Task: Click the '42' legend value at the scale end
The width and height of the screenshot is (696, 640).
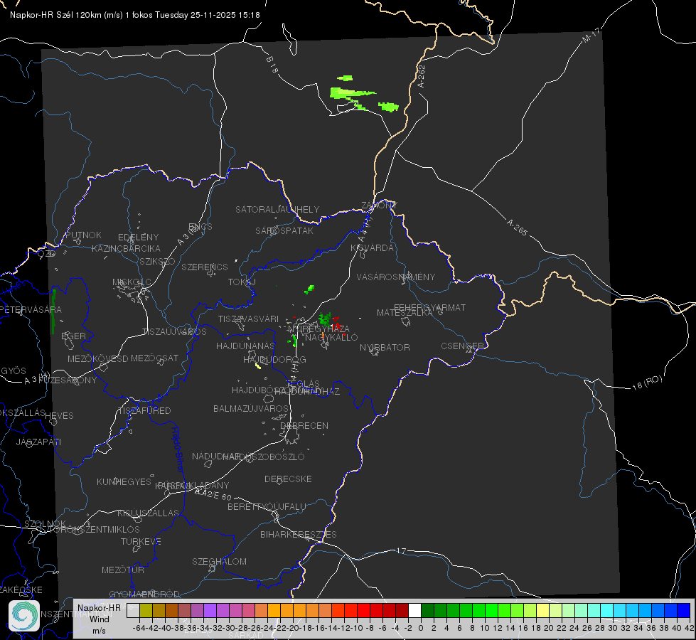Action: (689, 628)
